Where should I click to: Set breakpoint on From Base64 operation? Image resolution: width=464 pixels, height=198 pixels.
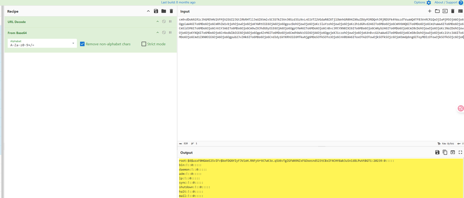[x=170, y=33]
